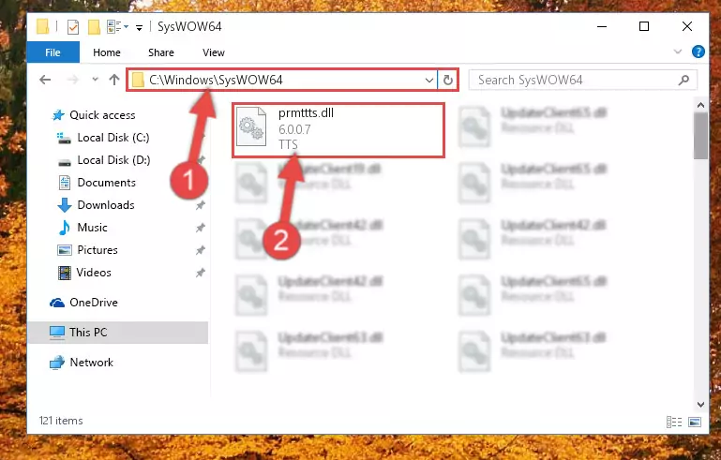This screenshot has height=460, width=721.
Task: Open the Customize Quick Access Toolbar arrow
Action: pyautogui.click(x=139, y=28)
